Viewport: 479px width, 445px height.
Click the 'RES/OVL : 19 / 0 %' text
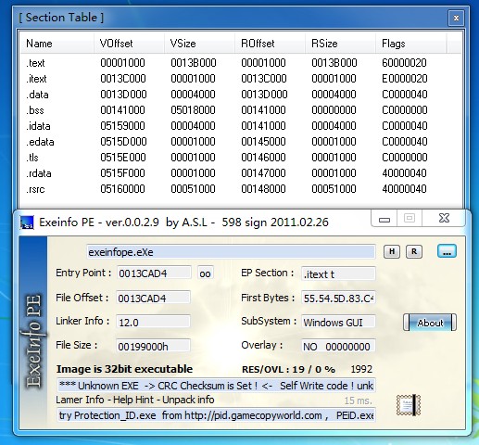(x=289, y=369)
